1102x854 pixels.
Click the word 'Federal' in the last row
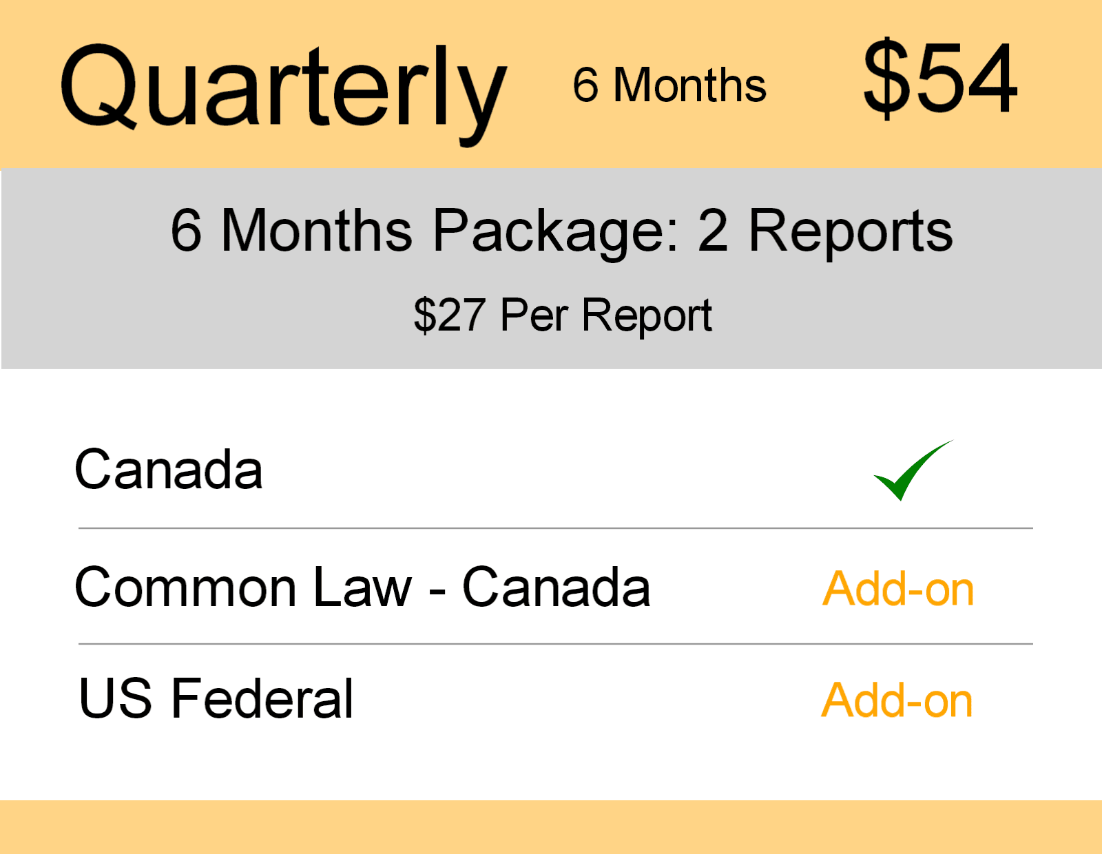[262, 699]
